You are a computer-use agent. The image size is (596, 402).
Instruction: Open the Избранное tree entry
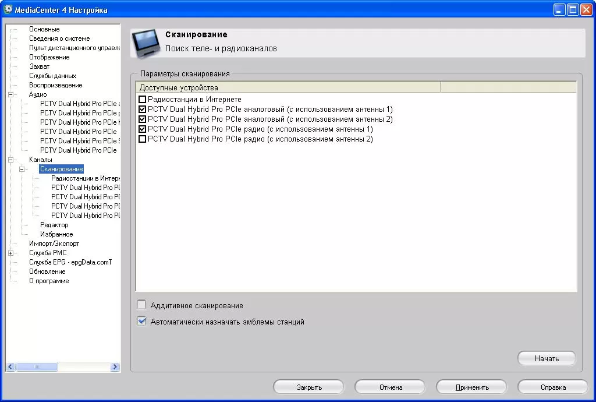tap(56, 234)
